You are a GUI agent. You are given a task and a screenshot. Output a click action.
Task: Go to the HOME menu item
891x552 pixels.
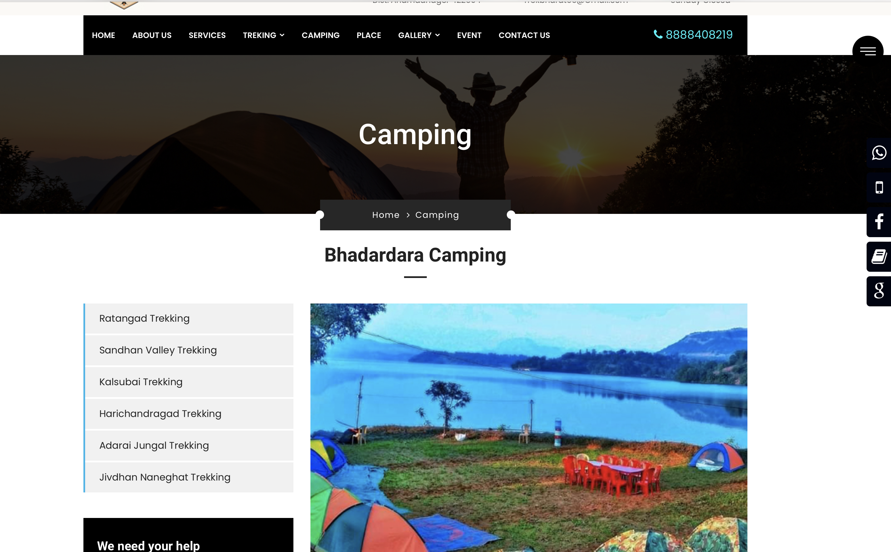(103, 35)
